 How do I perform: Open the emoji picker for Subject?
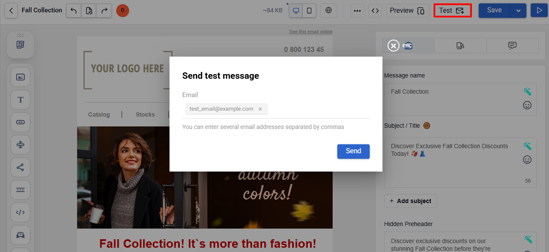(527, 160)
